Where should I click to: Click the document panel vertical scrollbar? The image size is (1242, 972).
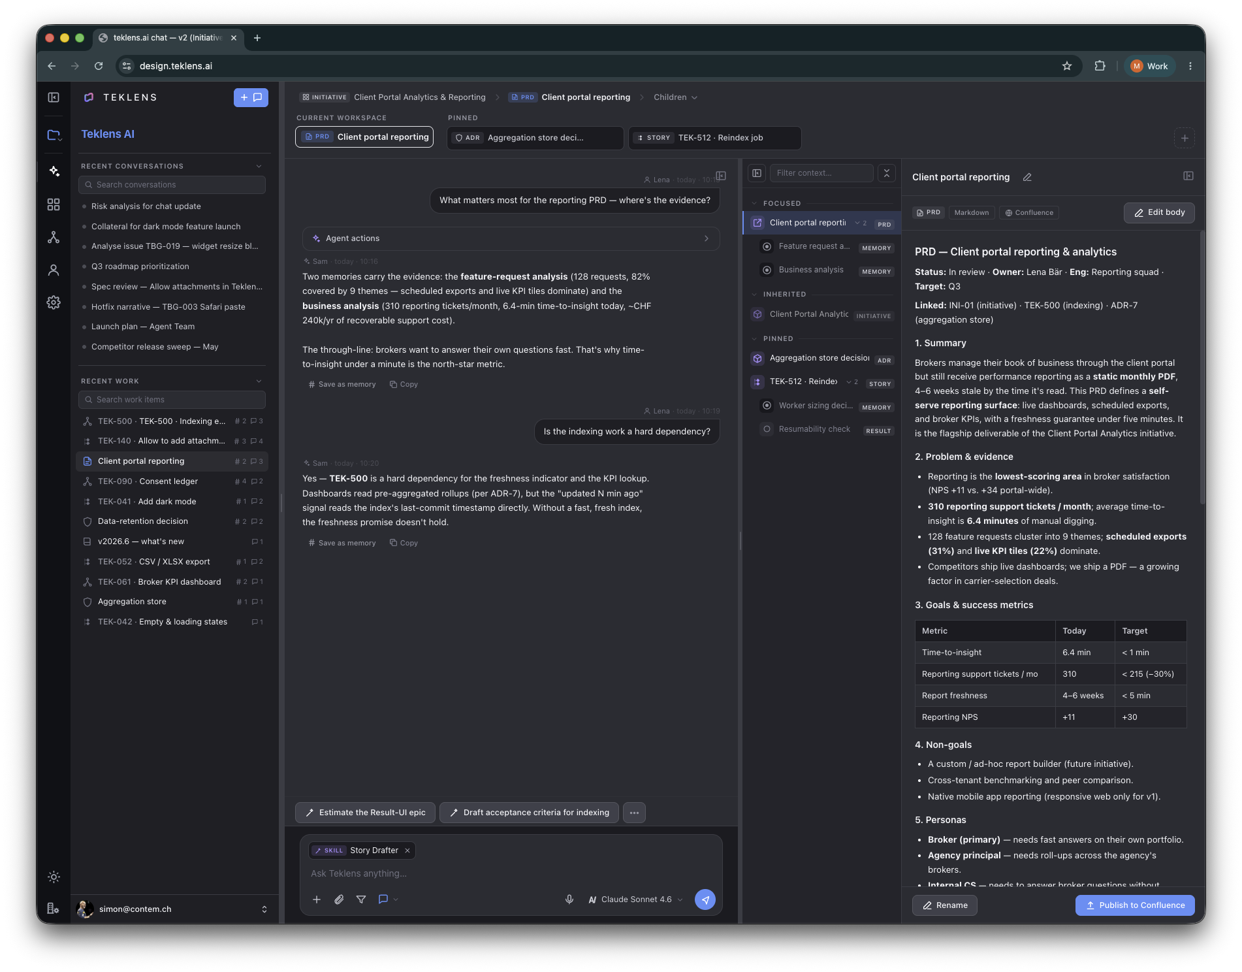click(1202, 367)
